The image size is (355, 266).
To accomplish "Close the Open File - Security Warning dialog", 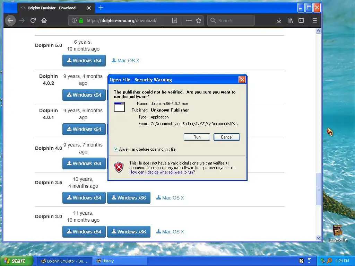I will point(242,79).
